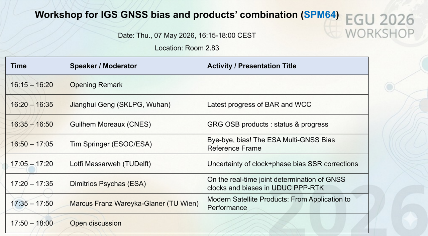Screen dimensions: 428x236
Task: Click the Bye-bye, bias! presentation title
Action: (x=271, y=144)
